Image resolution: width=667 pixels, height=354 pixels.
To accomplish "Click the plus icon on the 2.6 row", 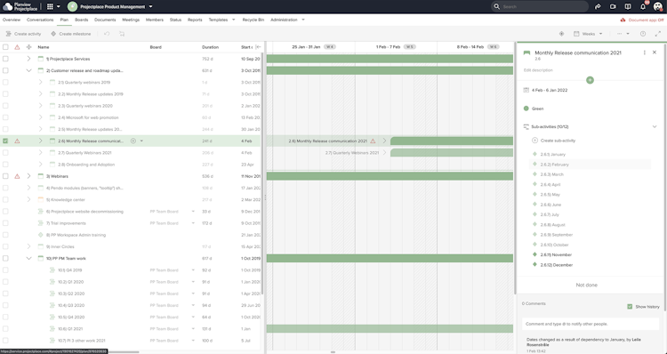I will (x=133, y=141).
